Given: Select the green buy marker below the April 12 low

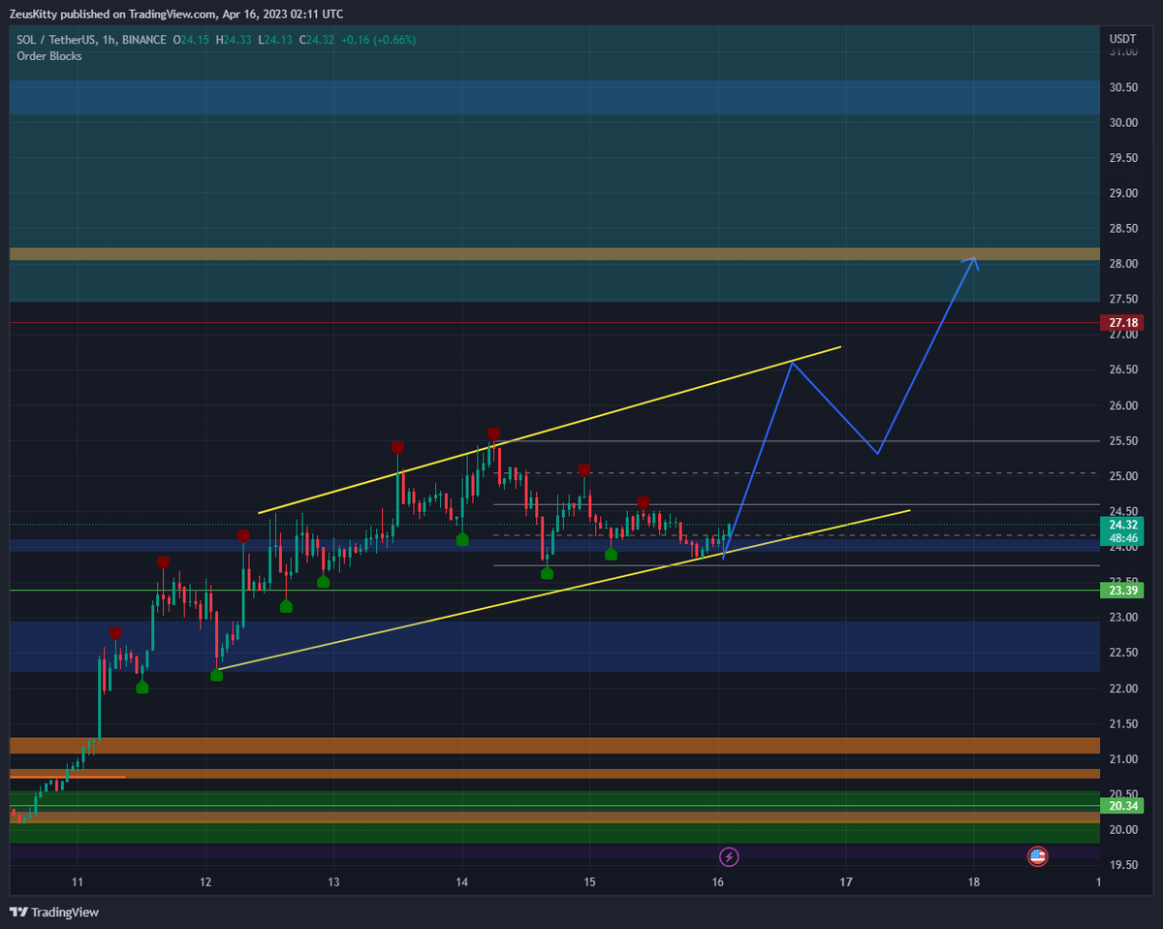Looking at the screenshot, I should tap(217, 675).
